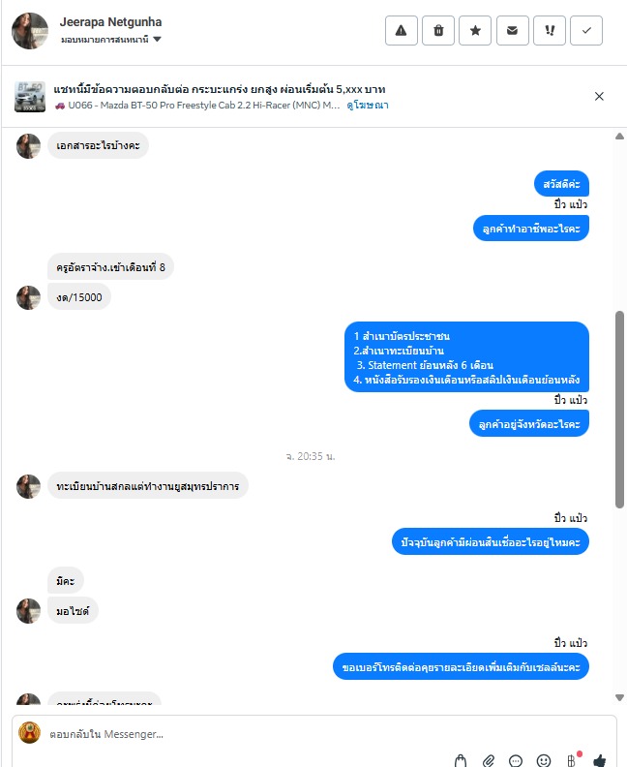Open shopping bag icon in composer
Screen dimensions: 627x767
[461, 760]
